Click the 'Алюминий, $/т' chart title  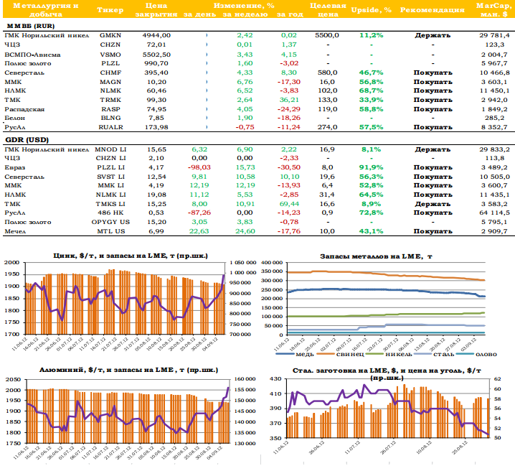click(128, 370)
